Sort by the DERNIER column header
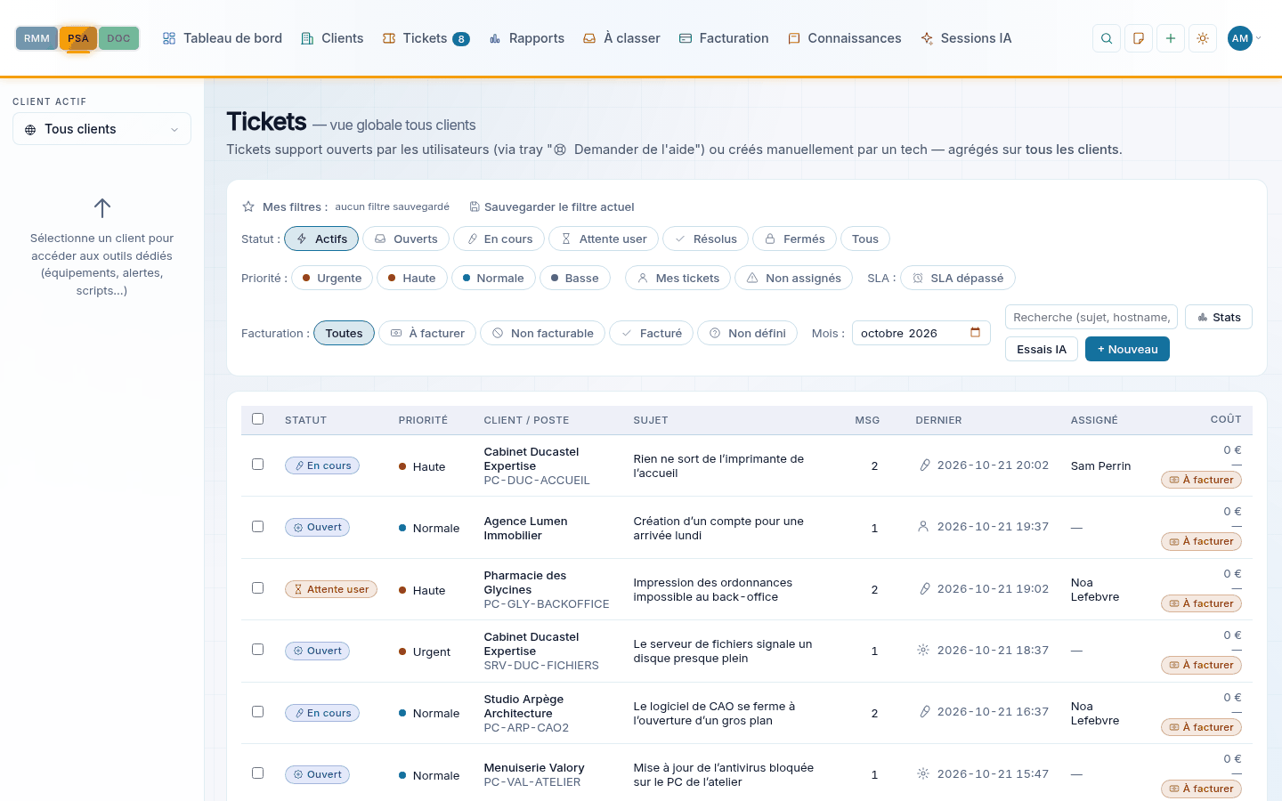Viewport: 1282px width, 801px height. [938, 420]
